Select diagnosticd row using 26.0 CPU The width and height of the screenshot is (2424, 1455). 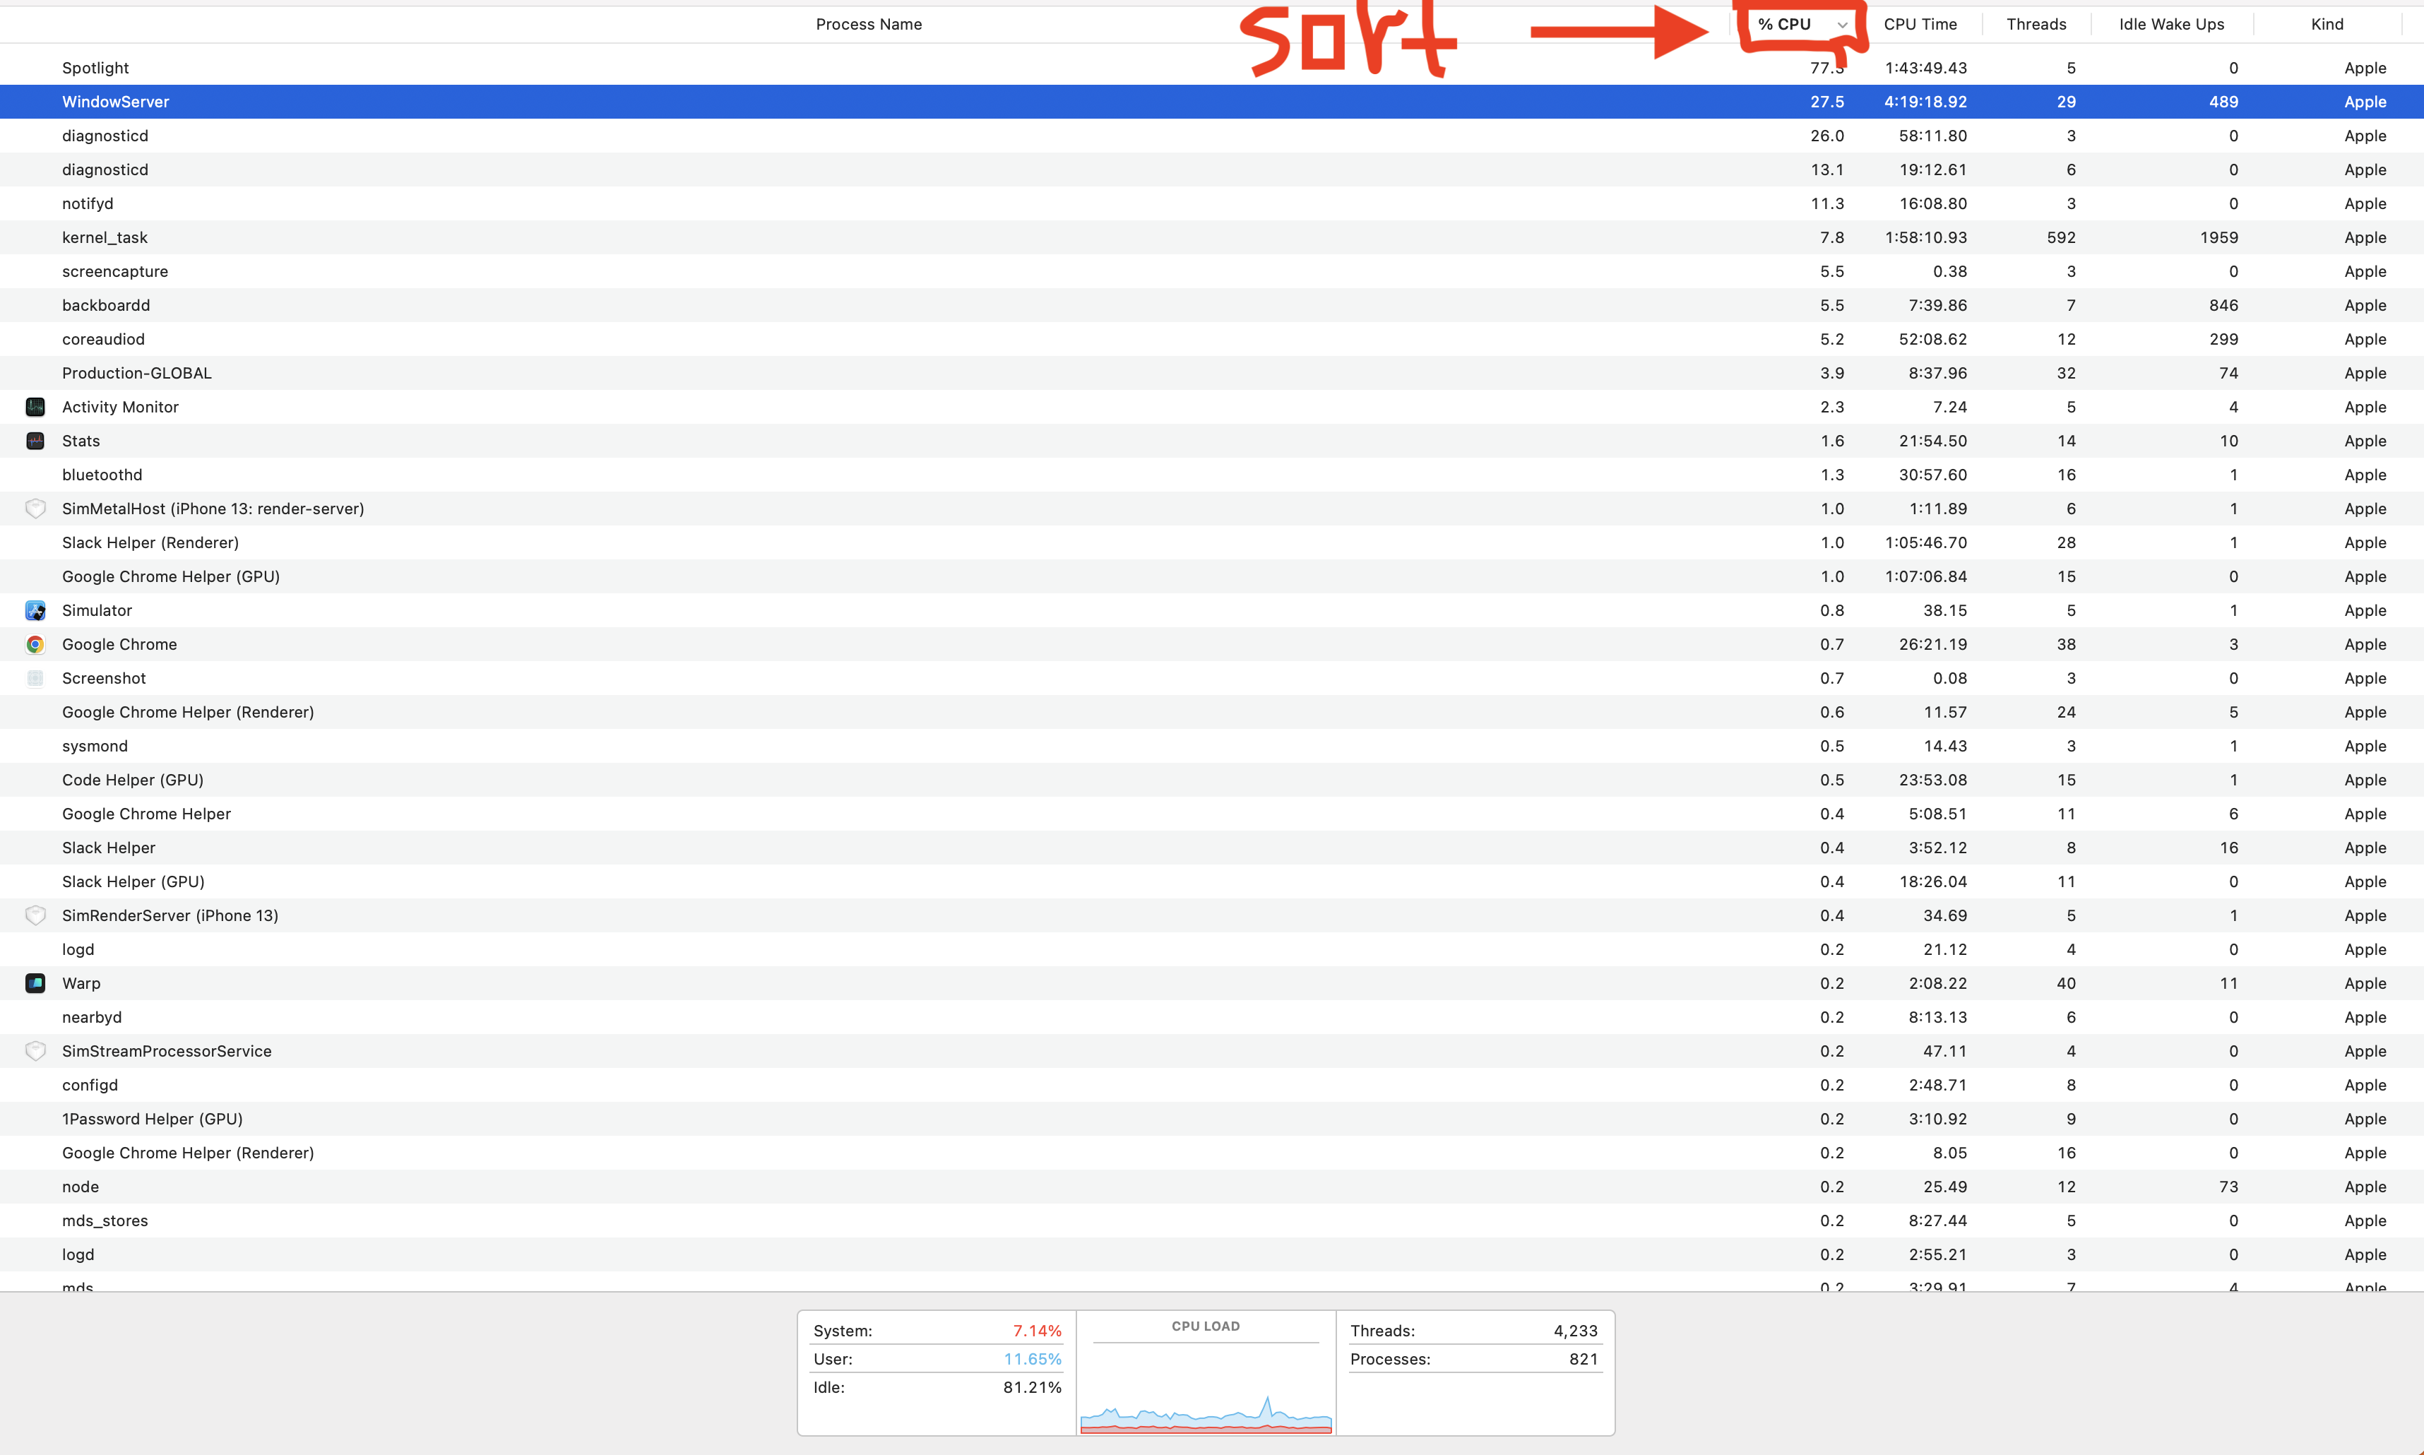(x=1211, y=136)
